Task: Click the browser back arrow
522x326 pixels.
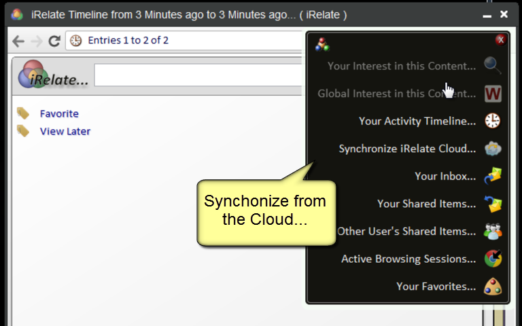Action: (x=18, y=41)
